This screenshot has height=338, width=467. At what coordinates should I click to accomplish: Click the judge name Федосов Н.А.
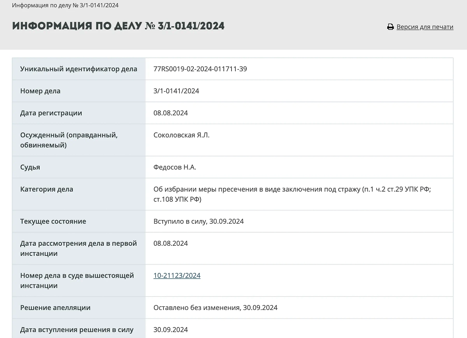click(175, 167)
